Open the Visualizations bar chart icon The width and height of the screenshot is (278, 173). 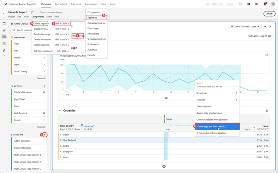(4, 30)
